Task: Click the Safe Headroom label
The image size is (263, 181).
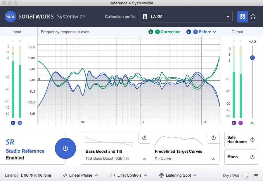Action: pos(237,140)
